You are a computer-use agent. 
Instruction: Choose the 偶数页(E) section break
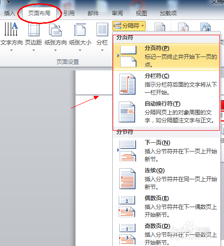[166, 207]
